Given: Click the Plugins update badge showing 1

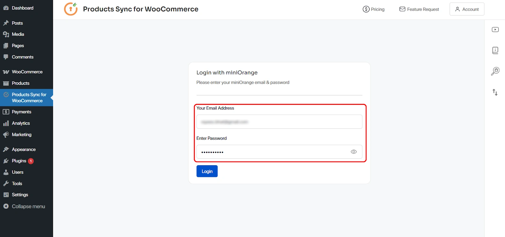Looking at the screenshot, I should [x=31, y=161].
